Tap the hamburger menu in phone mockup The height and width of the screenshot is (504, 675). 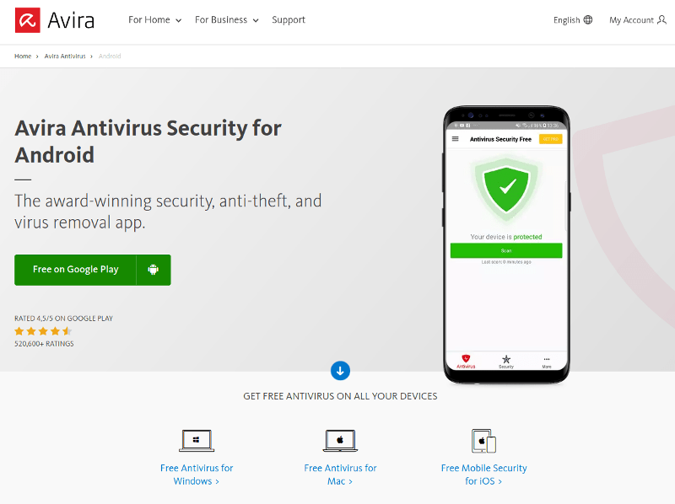[x=456, y=139]
